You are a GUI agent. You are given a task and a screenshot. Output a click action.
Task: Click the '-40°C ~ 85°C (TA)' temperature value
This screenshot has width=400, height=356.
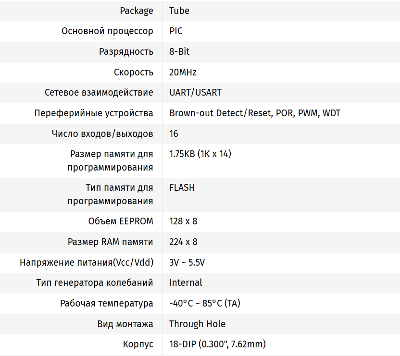coord(205,304)
